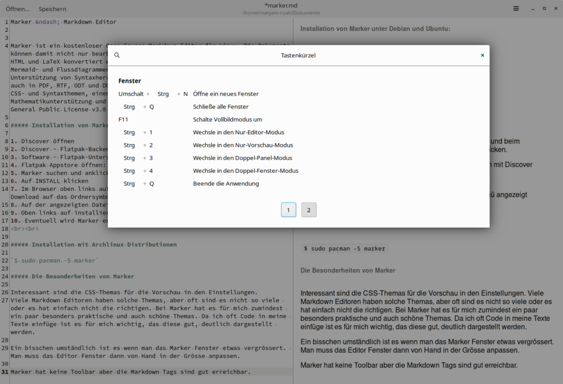Click editor heading 'Die Besonderheiten von Marker'
Image resolution: width=563 pixels, height=384 pixels.
[x=72, y=277]
